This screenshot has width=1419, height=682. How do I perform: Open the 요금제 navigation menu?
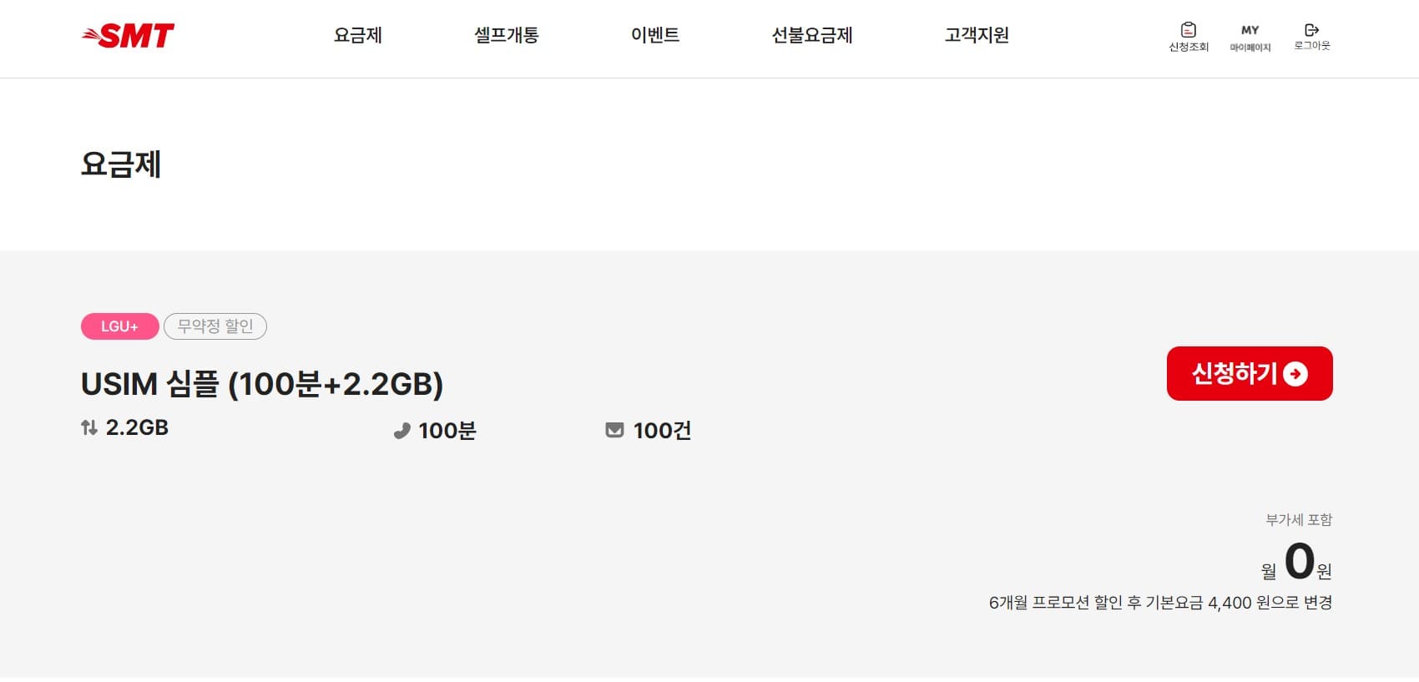click(358, 36)
